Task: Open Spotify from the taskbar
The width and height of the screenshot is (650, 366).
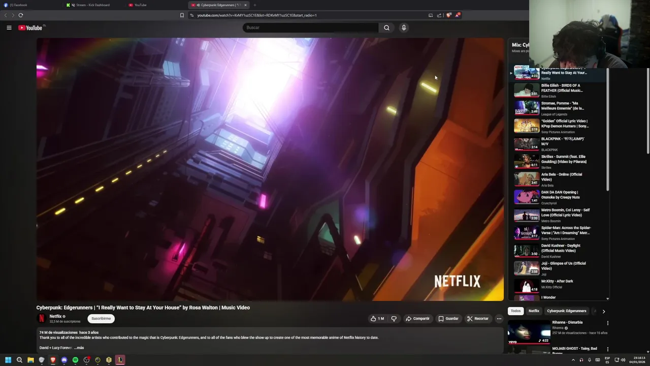Action: pos(75,360)
